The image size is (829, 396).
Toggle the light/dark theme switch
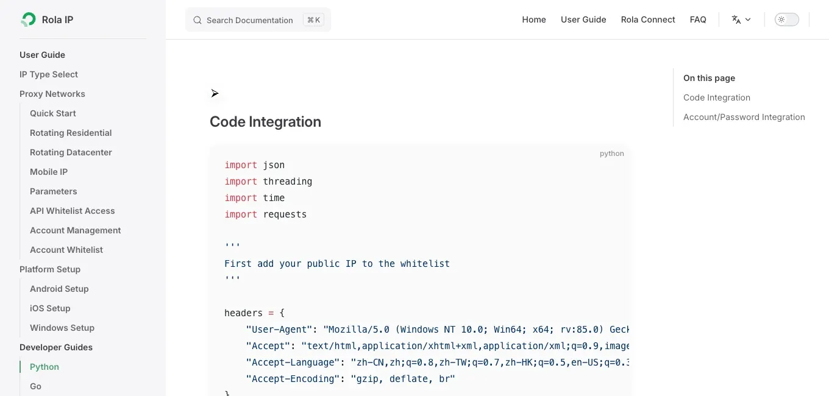coord(786,19)
